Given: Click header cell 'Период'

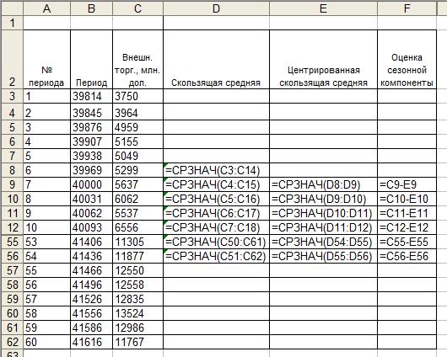Looking at the screenshot, I should (92, 59).
